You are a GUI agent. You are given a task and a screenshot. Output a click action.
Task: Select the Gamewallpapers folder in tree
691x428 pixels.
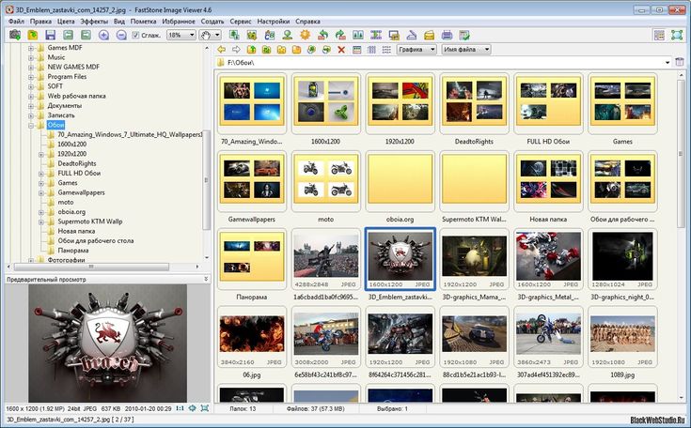point(81,192)
